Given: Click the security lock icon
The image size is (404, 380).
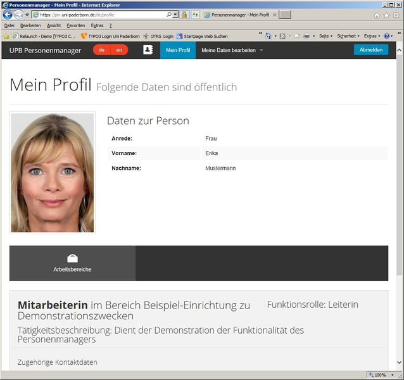Looking at the screenshot, I should [184, 15].
